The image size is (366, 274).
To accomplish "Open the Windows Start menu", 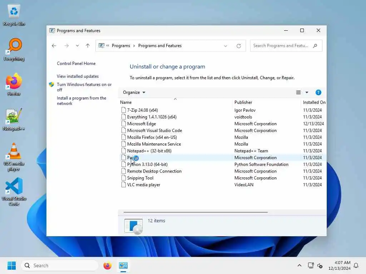I will coord(11,265).
